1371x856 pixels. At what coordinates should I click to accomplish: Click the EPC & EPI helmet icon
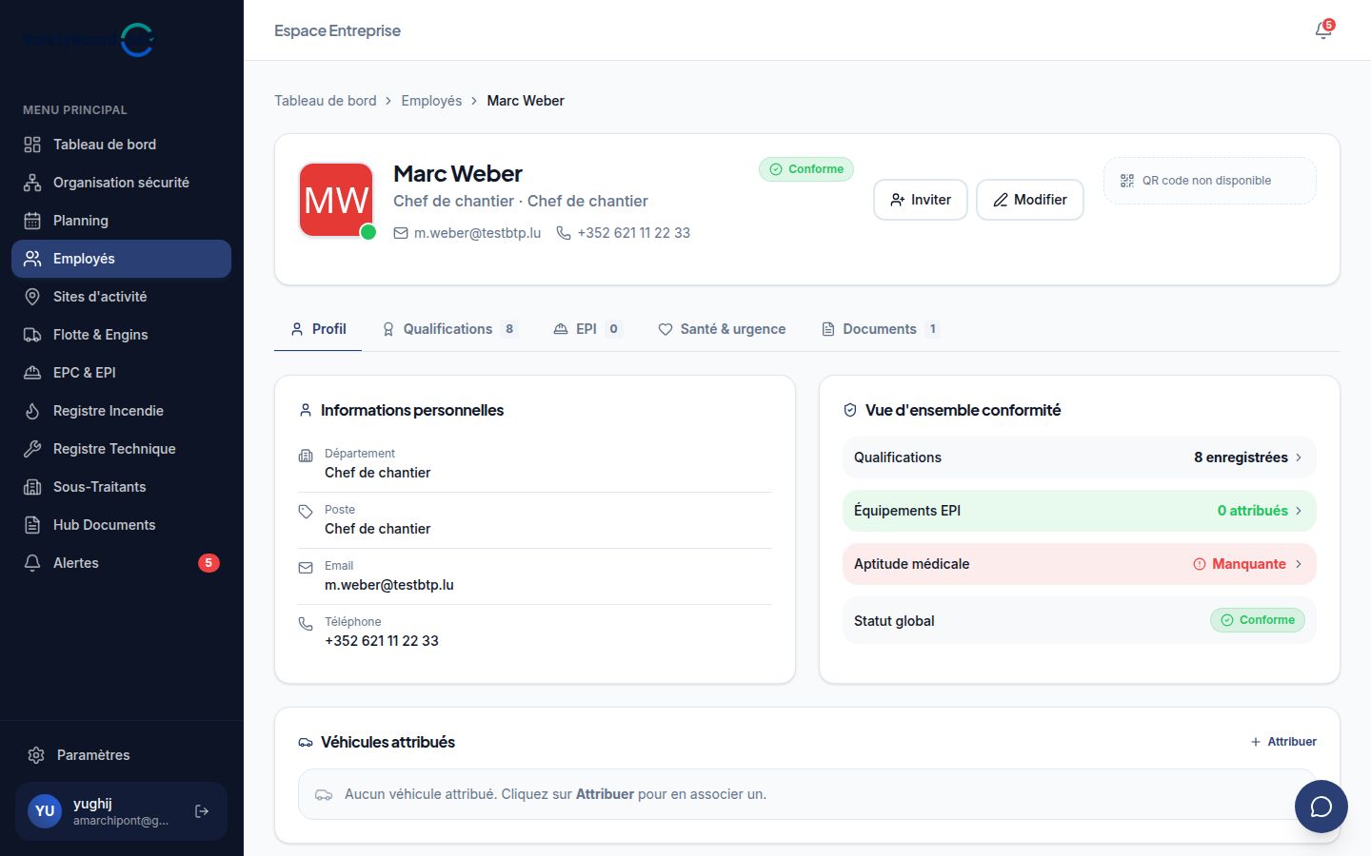(x=32, y=373)
